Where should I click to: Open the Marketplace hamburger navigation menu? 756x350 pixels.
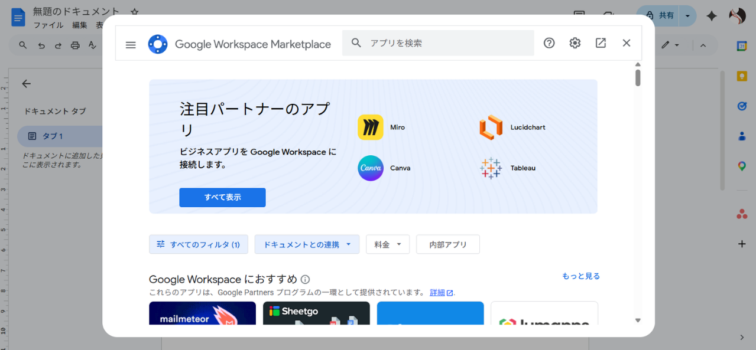pos(131,44)
